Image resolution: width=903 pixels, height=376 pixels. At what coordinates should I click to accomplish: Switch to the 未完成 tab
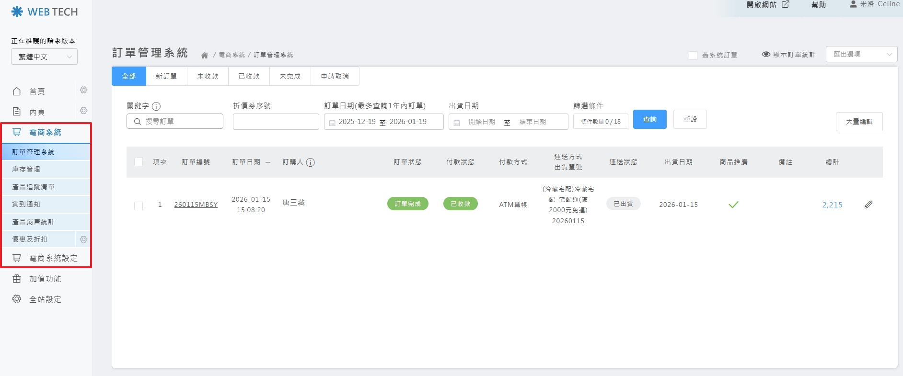(x=290, y=76)
